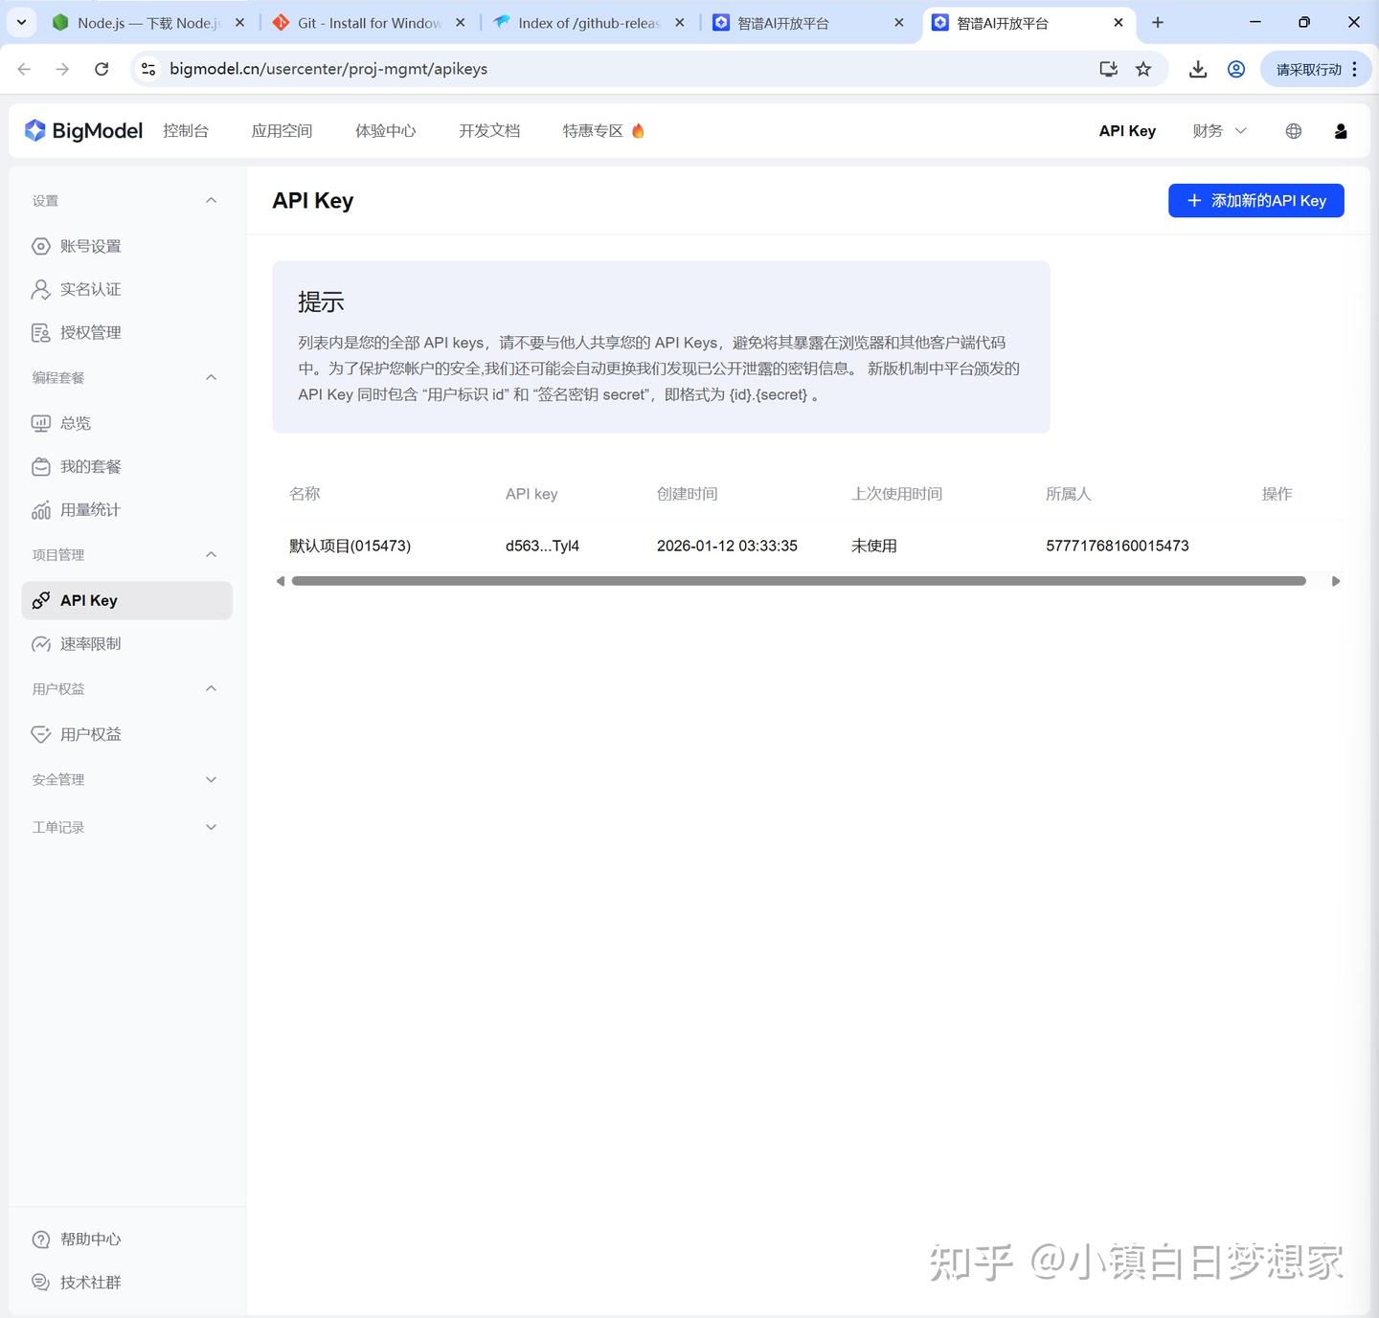Click the horizontal table scrollbar
This screenshot has width=1379, height=1318.
point(798,581)
